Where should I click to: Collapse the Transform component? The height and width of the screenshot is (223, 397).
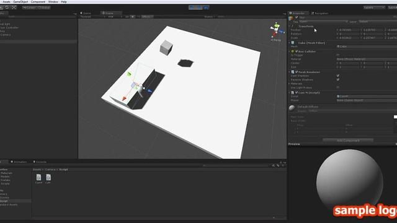coord(290,26)
